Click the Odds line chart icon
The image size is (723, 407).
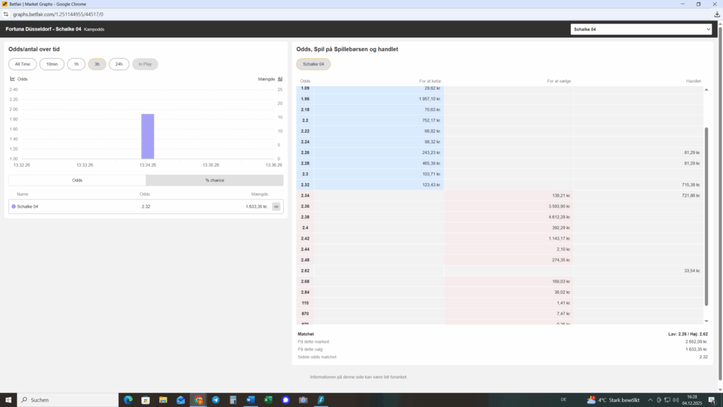point(12,79)
